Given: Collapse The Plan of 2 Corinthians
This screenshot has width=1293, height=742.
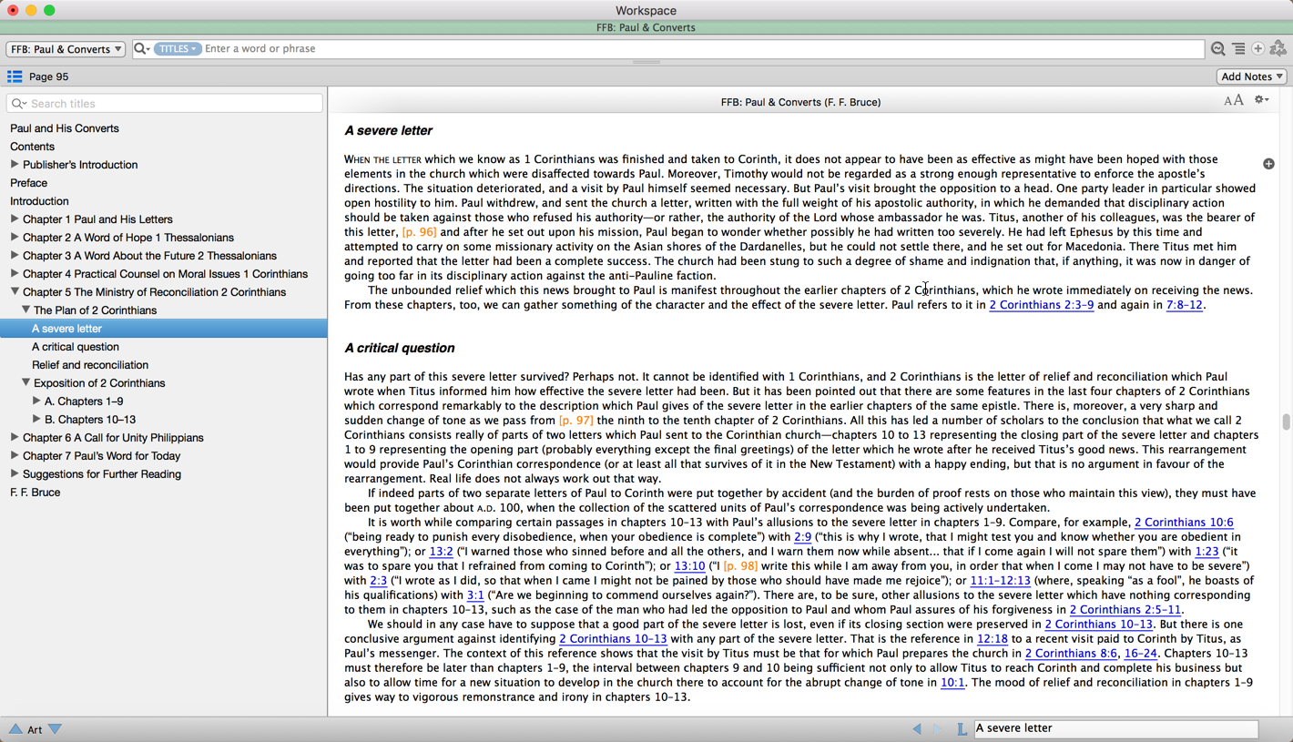Looking at the screenshot, I should point(25,310).
